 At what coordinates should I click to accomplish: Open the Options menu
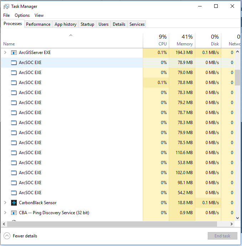pos(22,15)
